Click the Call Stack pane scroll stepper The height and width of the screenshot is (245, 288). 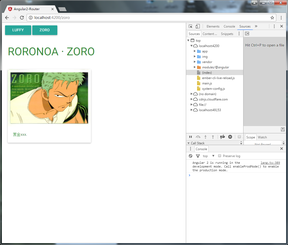[241, 143]
